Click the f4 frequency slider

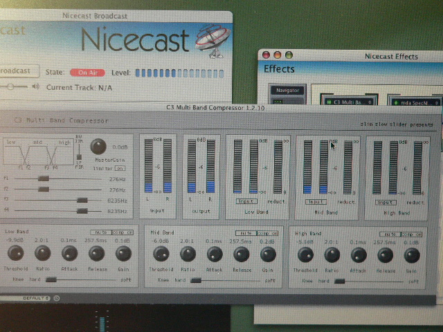point(58,211)
